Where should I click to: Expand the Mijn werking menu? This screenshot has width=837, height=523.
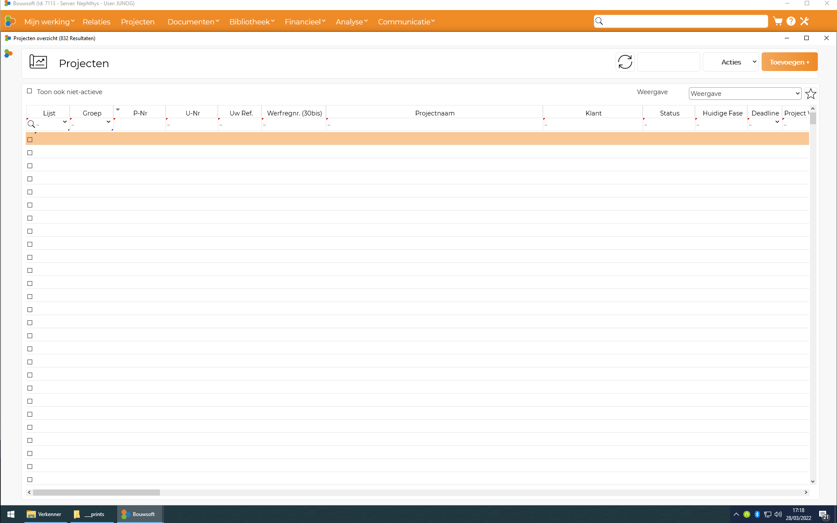(49, 21)
